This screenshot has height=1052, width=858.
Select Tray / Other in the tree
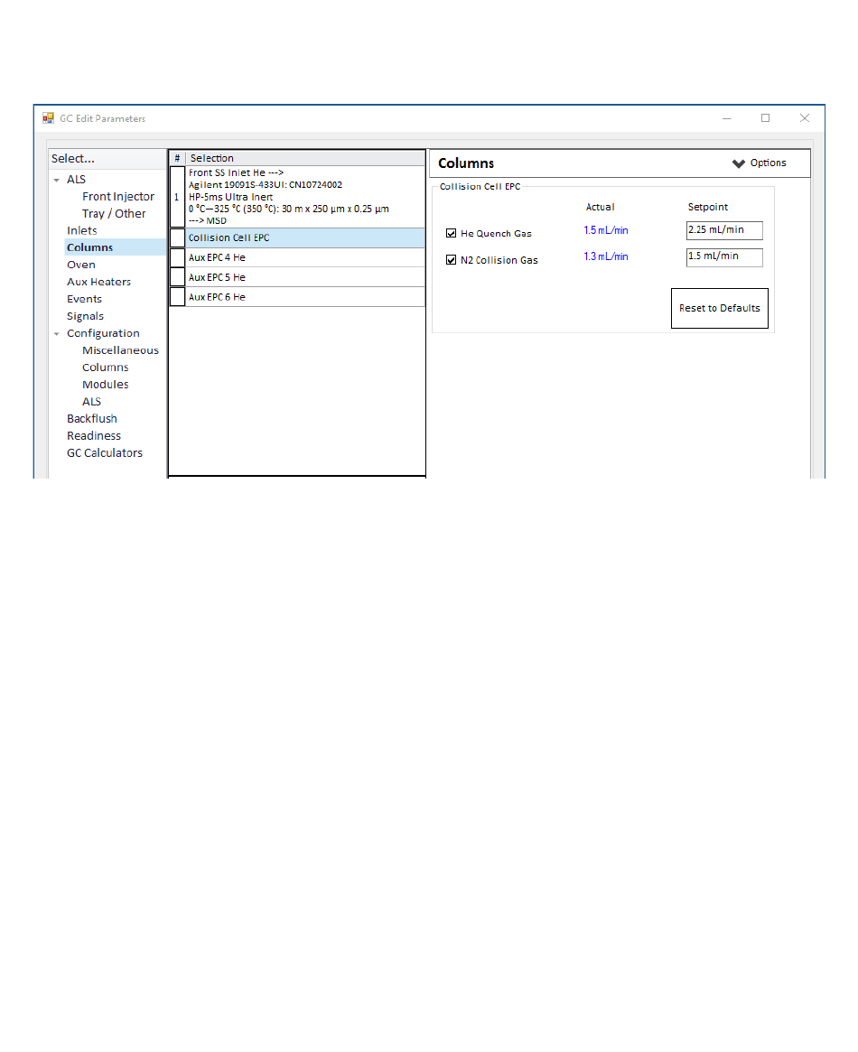pyautogui.click(x=114, y=213)
